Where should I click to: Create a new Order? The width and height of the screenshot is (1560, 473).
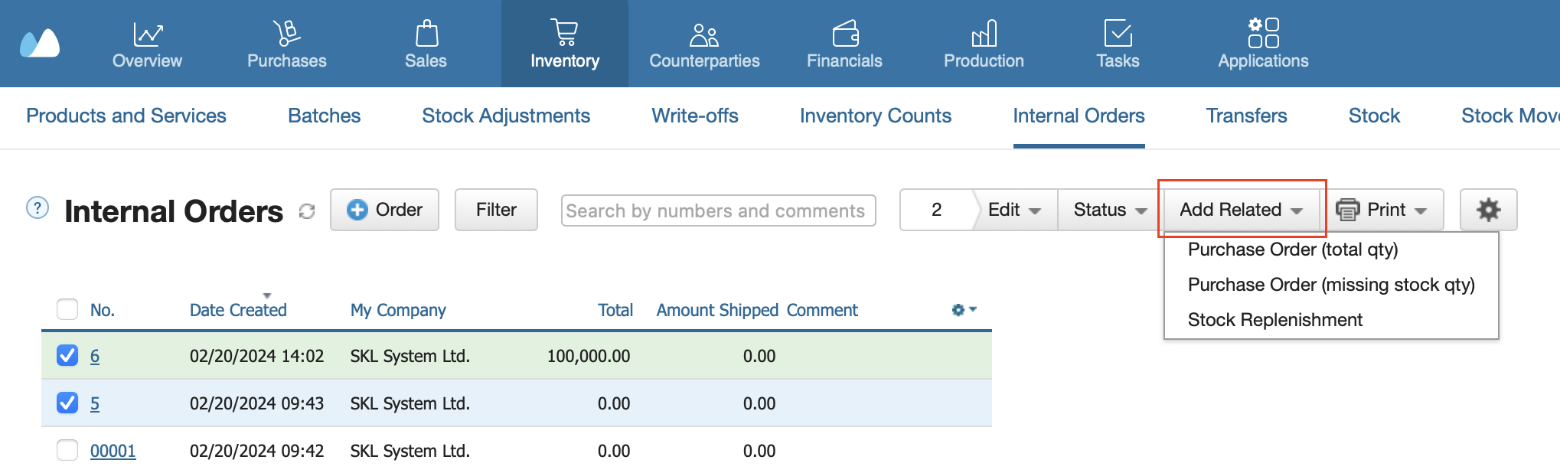pyautogui.click(x=384, y=210)
